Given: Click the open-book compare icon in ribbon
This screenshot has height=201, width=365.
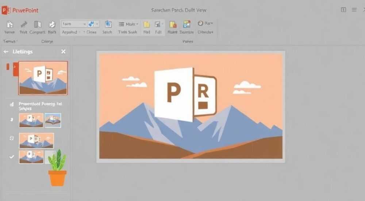Looking at the screenshot, I should [38, 24].
